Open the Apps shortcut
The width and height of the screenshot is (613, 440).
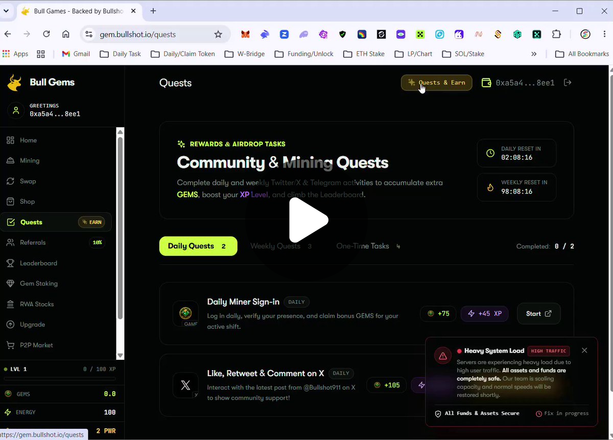coord(15,54)
